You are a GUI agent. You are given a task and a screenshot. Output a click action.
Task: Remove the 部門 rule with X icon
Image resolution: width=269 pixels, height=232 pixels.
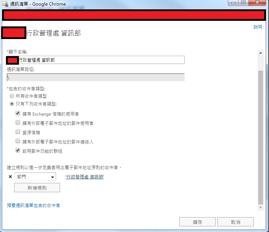[x=10, y=177]
